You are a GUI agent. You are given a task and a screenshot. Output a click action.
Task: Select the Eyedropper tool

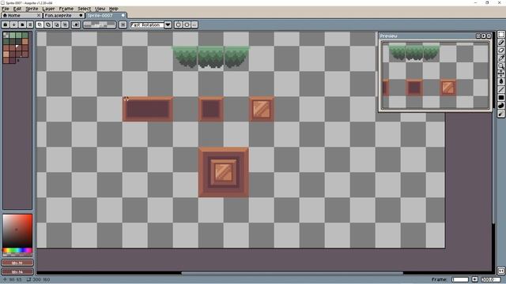500,58
